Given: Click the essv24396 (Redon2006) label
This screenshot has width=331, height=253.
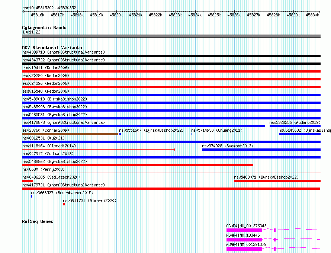Looking at the screenshot, I should click(46, 83).
